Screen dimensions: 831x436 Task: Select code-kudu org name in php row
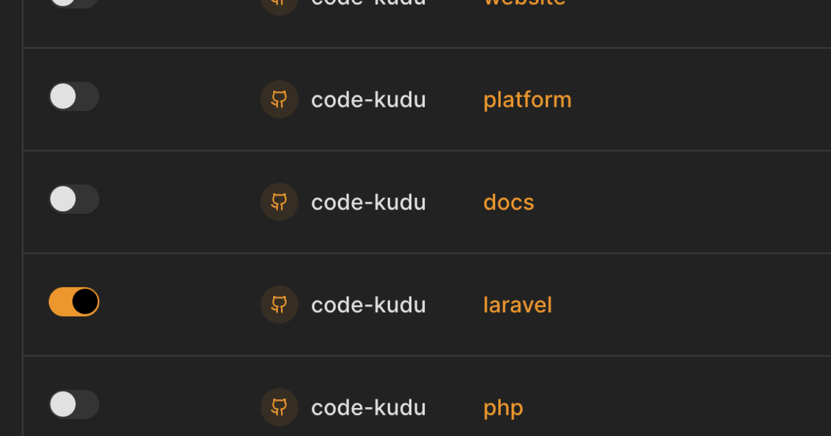(368, 407)
